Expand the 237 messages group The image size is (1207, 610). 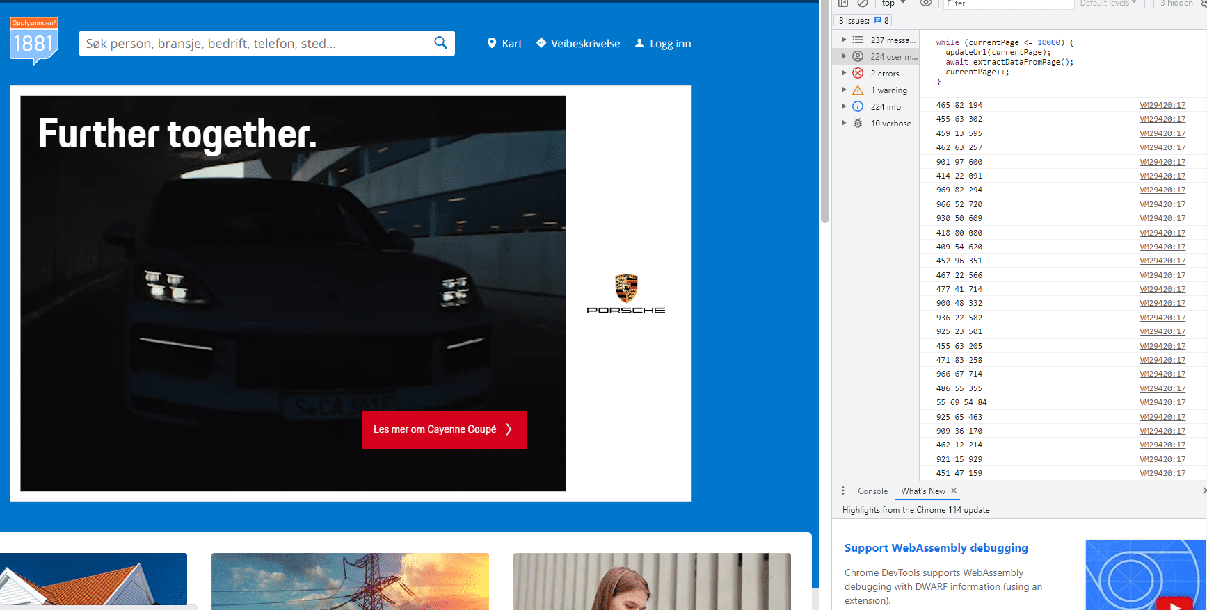pyautogui.click(x=844, y=40)
